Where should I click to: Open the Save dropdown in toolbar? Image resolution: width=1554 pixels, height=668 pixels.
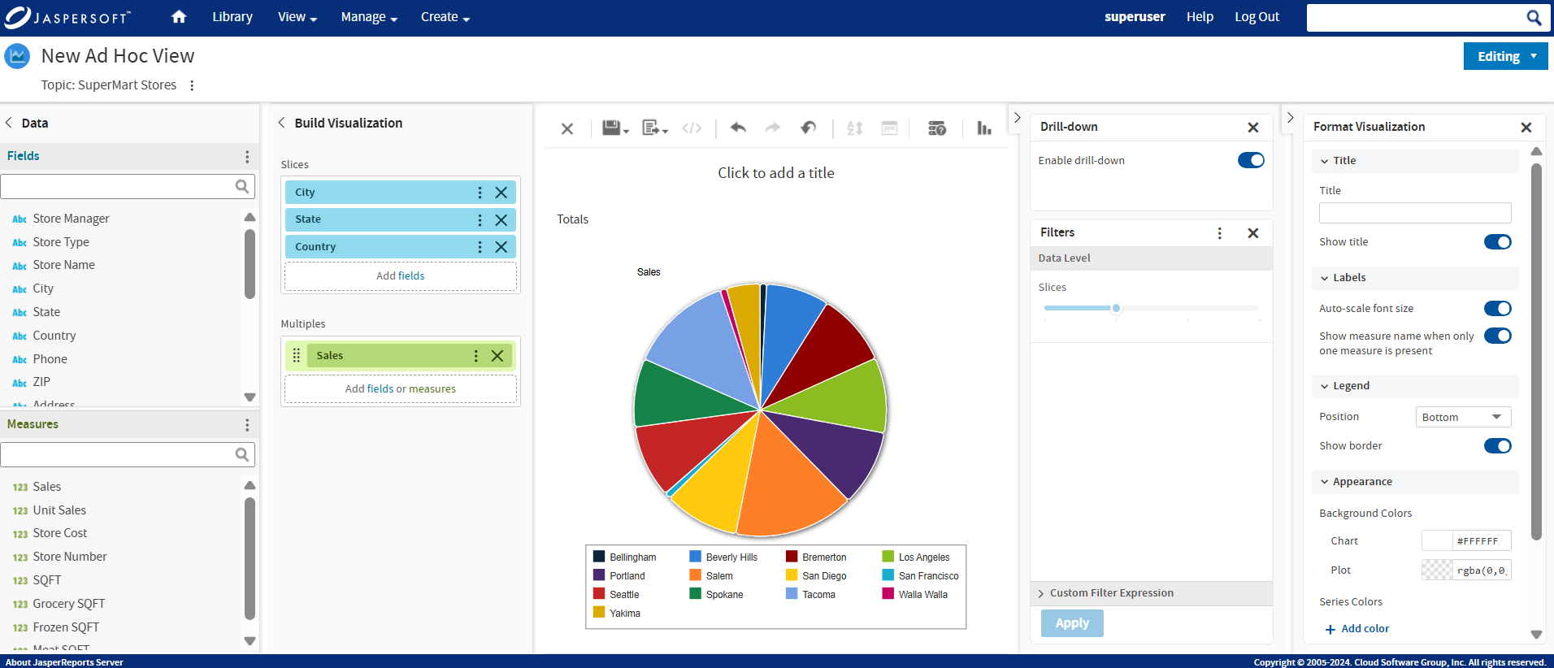coord(615,128)
